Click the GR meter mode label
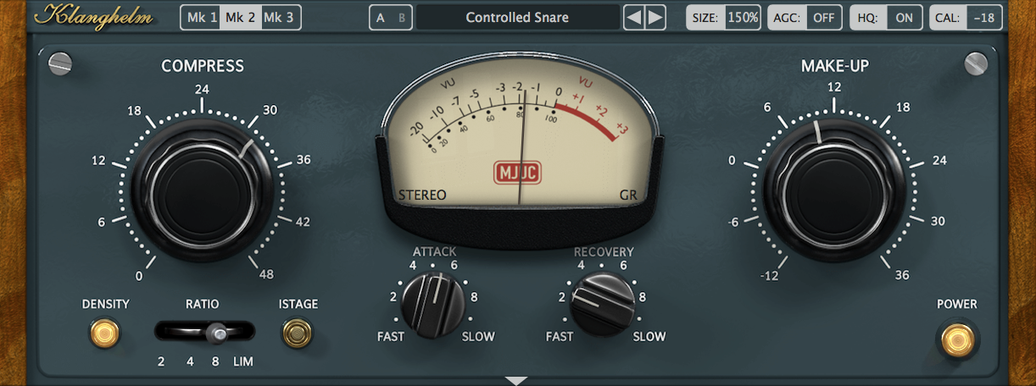1036x386 pixels. tap(628, 196)
